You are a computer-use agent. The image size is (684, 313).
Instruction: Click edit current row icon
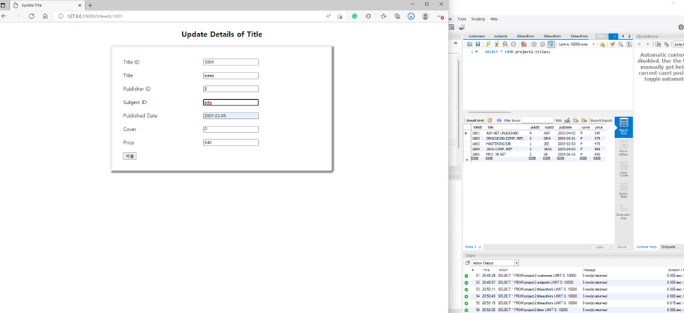pos(567,120)
